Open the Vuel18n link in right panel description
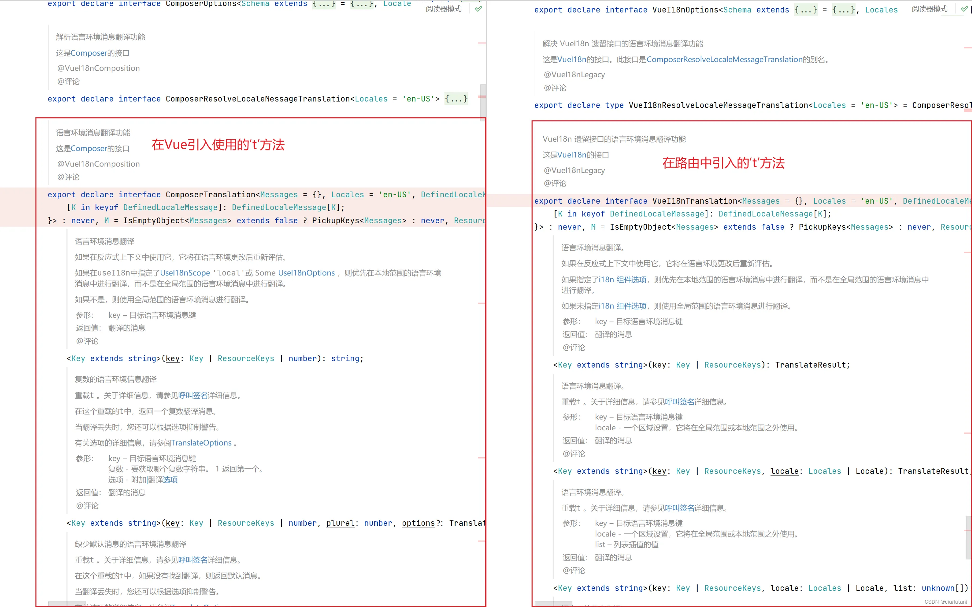 [x=572, y=59]
